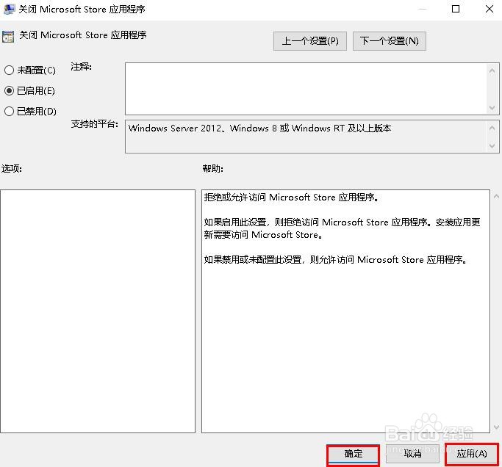Click help paragraph starting '如果禁用或未配置此设置'
The image size is (502, 467).
click(x=335, y=259)
